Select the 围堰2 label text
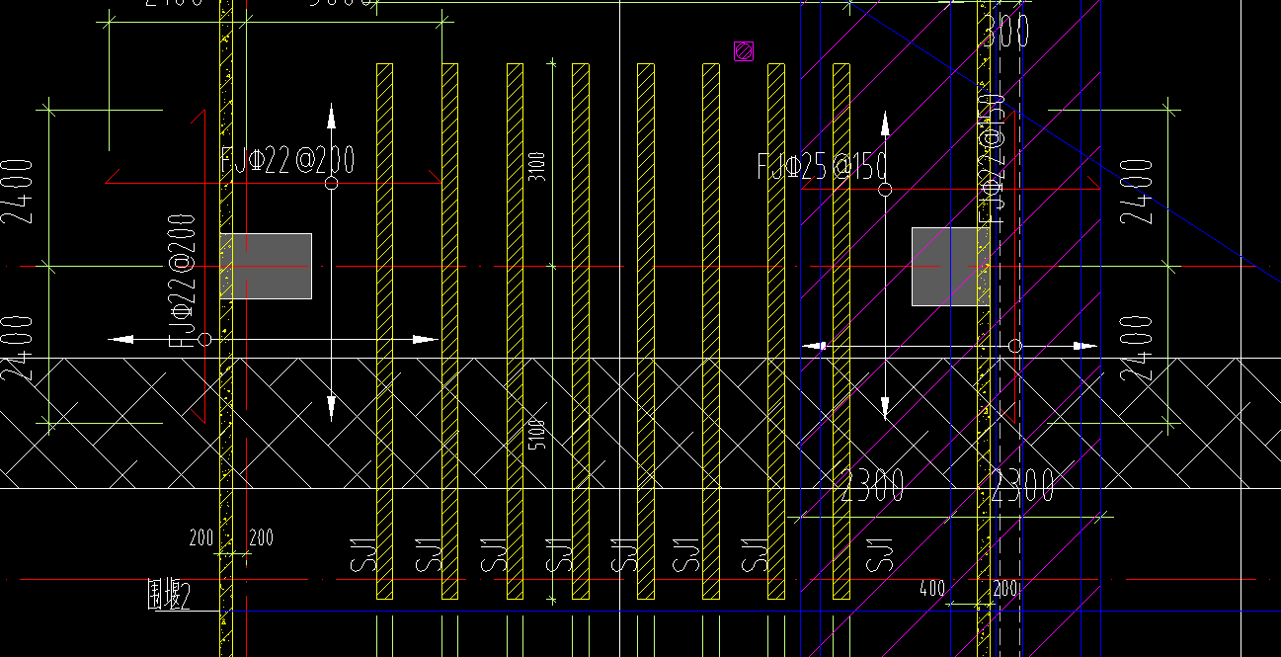The image size is (1281, 657). click(167, 597)
